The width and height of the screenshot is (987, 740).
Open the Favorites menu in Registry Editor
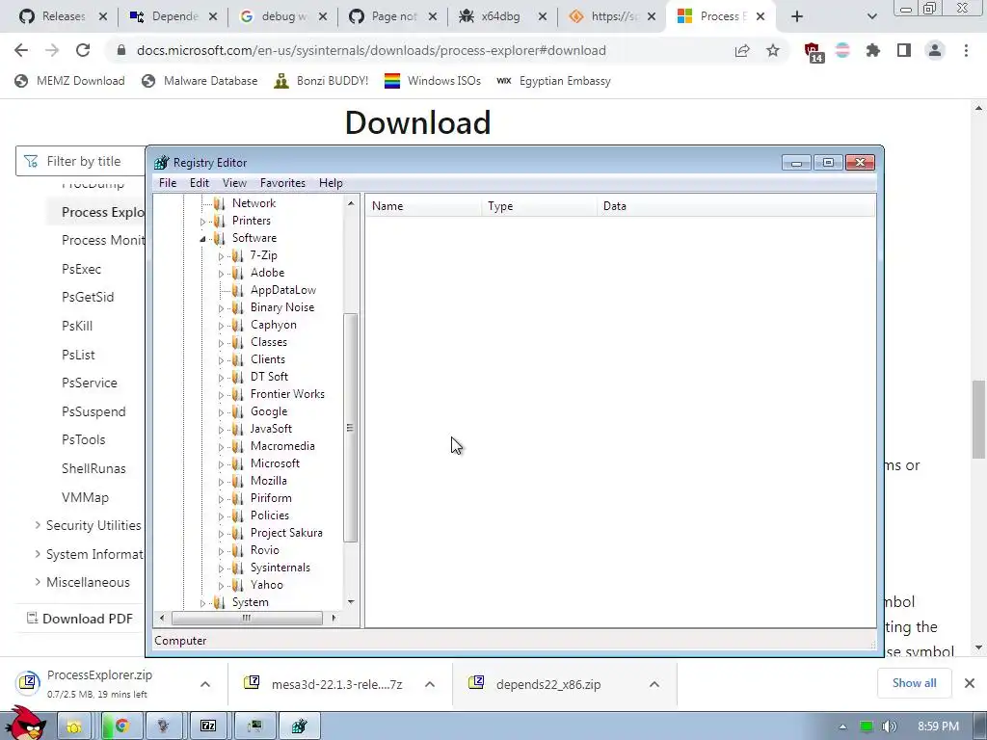coord(282,183)
